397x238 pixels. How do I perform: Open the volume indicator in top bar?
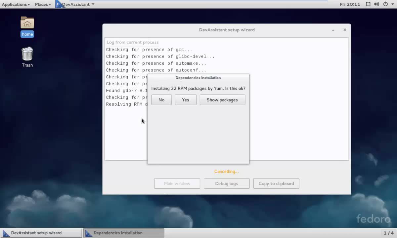(376, 4)
